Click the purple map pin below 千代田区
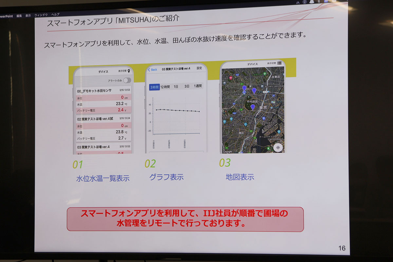Screen dimensions: 393x262 pos(253,107)
